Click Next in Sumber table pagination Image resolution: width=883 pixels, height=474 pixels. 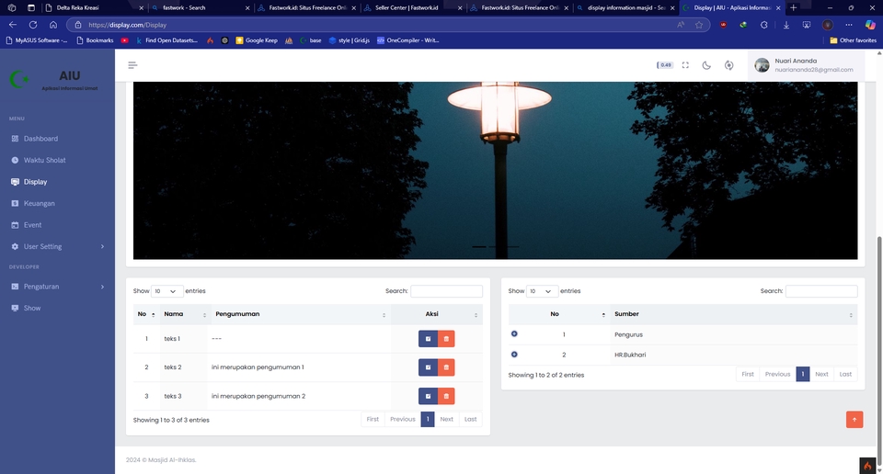tap(821, 375)
